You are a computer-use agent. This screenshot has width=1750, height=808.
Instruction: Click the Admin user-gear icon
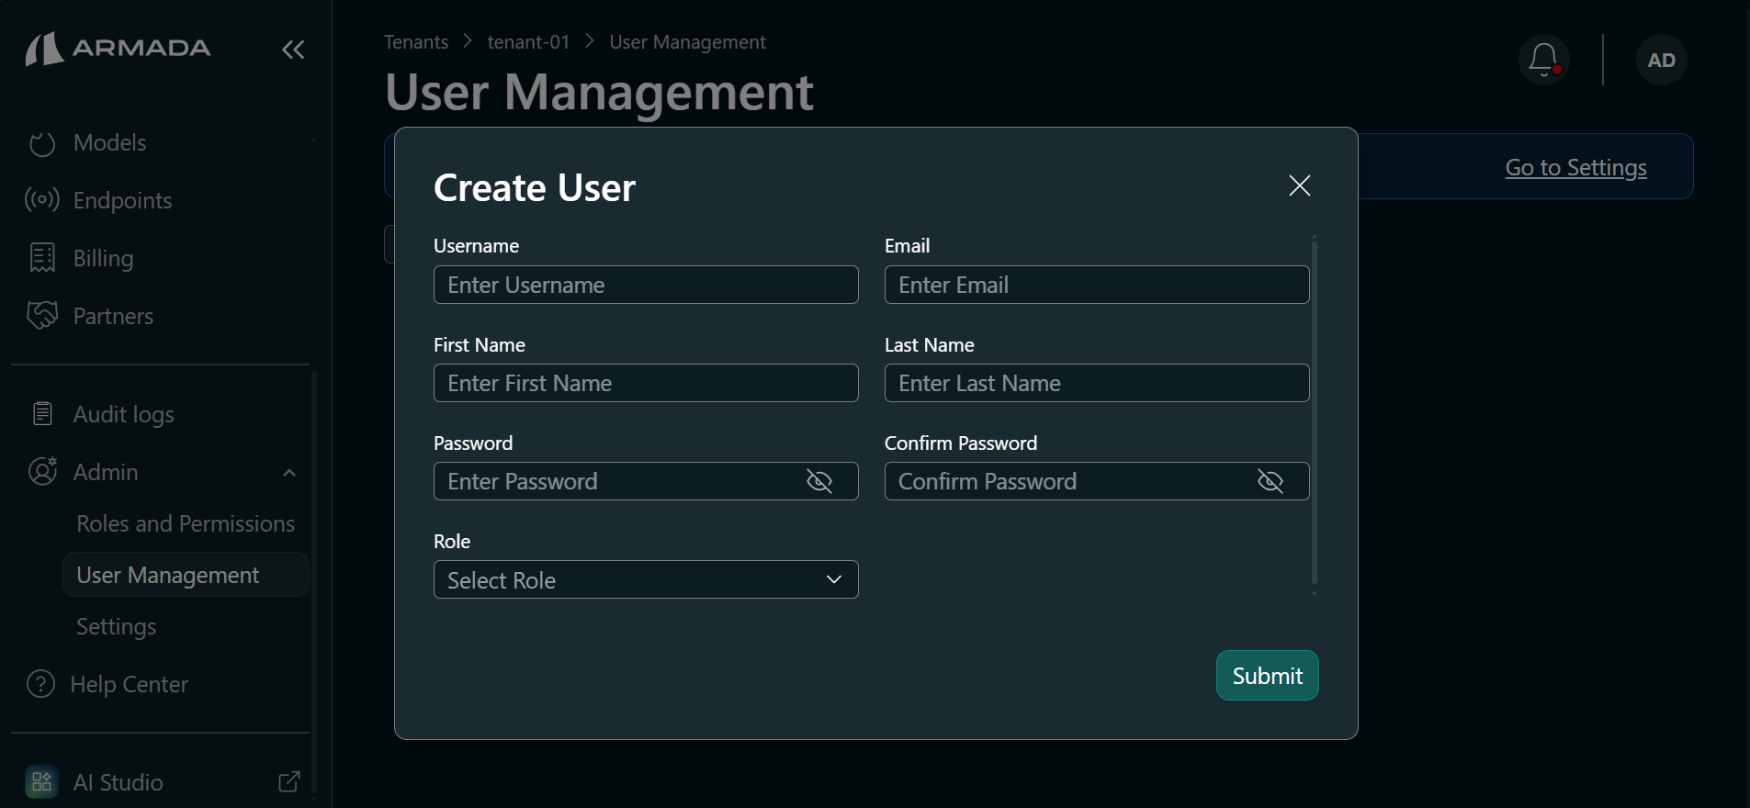[42, 471]
